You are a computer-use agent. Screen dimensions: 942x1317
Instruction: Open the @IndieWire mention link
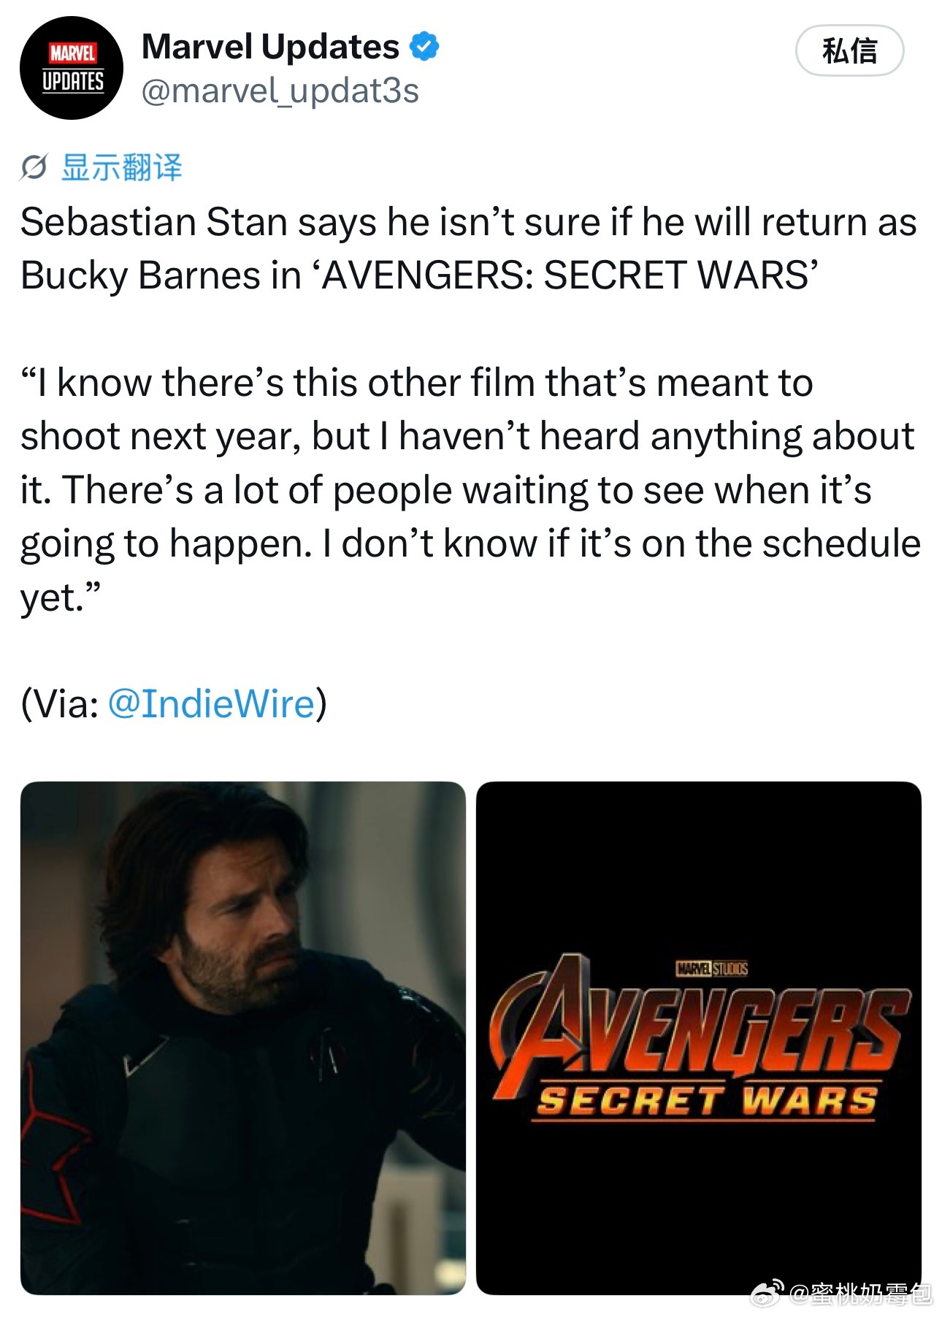pyautogui.click(x=211, y=703)
